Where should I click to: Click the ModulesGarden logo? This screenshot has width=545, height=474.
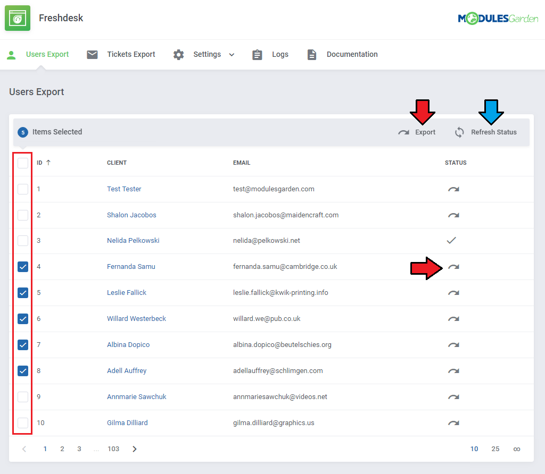point(498,19)
